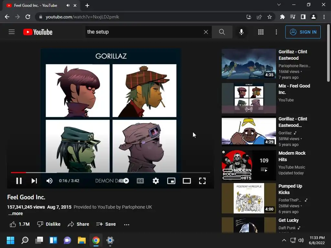The height and width of the screenshot is (248, 331).
Task: Open the tab search chevron
Action: pos(279,5)
